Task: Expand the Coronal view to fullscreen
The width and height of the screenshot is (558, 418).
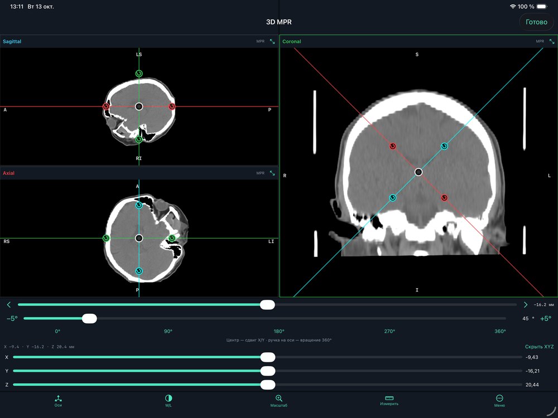Action: coord(552,42)
